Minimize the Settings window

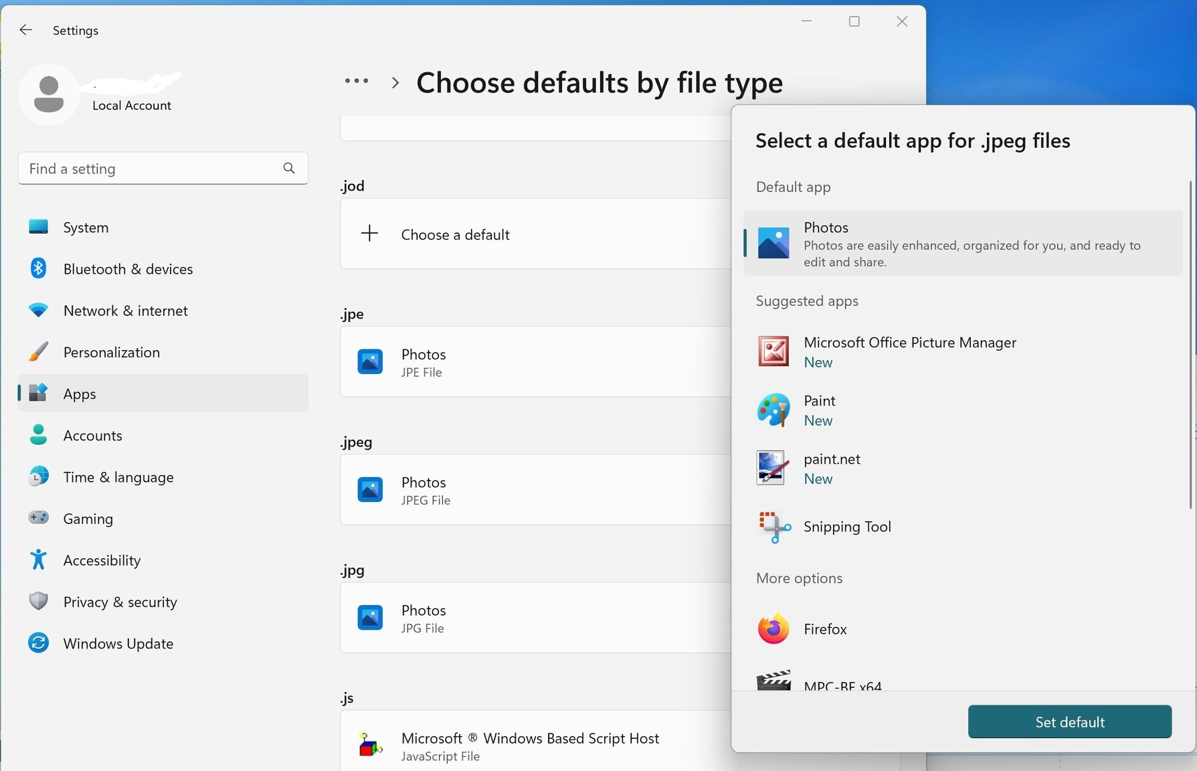806,21
